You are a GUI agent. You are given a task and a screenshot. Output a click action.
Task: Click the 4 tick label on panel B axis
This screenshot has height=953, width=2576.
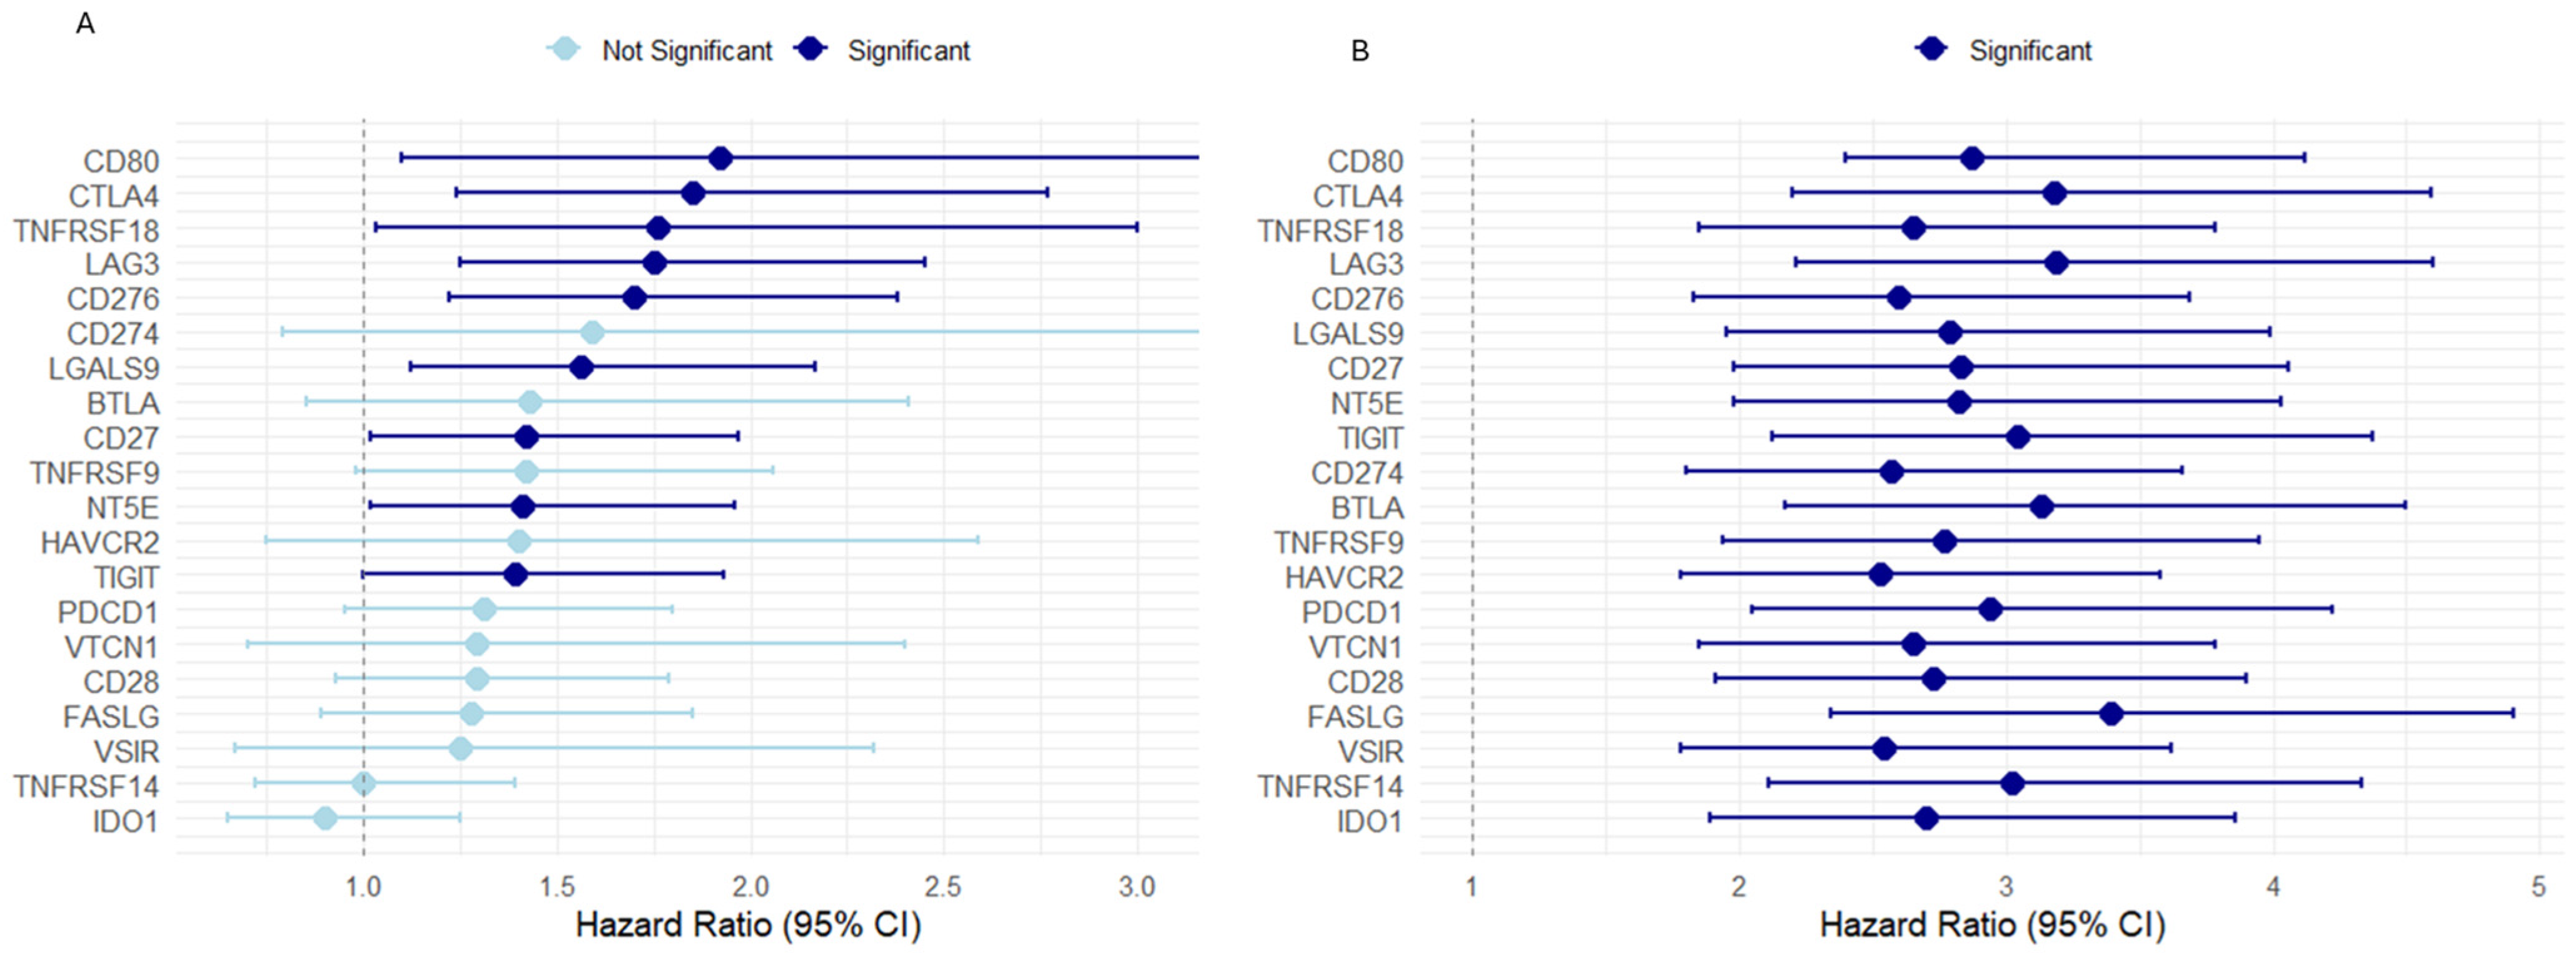coord(2273,887)
